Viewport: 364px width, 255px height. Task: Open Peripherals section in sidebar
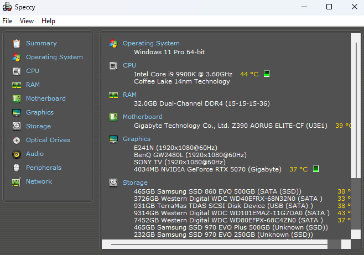click(x=44, y=168)
